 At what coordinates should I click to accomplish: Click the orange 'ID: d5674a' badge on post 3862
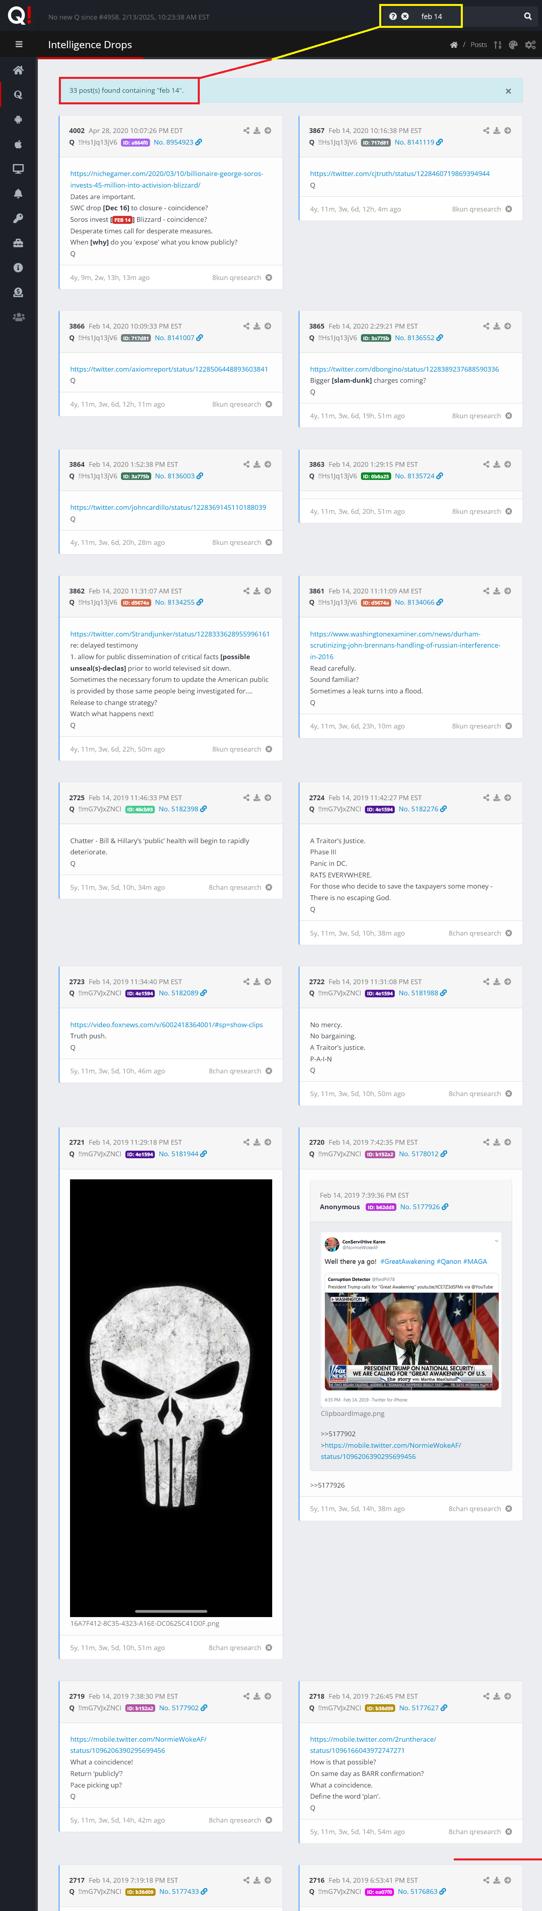click(136, 603)
